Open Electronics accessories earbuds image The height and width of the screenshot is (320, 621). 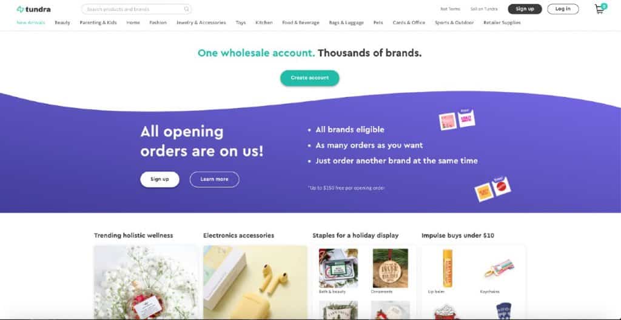(255, 282)
